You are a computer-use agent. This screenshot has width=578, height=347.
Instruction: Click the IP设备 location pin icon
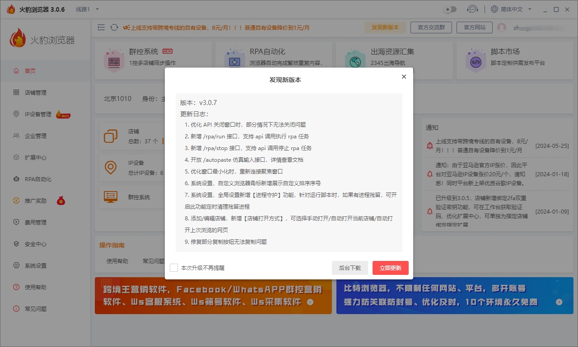pyautogui.click(x=111, y=167)
